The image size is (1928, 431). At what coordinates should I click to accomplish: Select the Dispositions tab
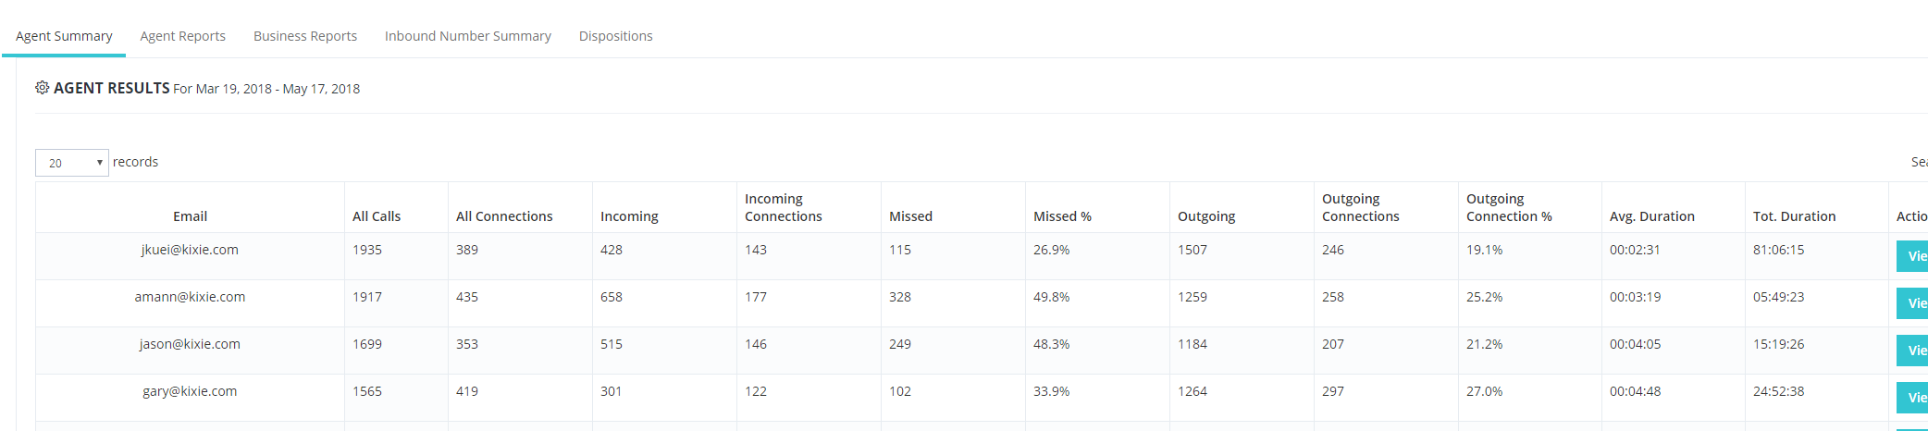pyautogui.click(x=615, y=36)
